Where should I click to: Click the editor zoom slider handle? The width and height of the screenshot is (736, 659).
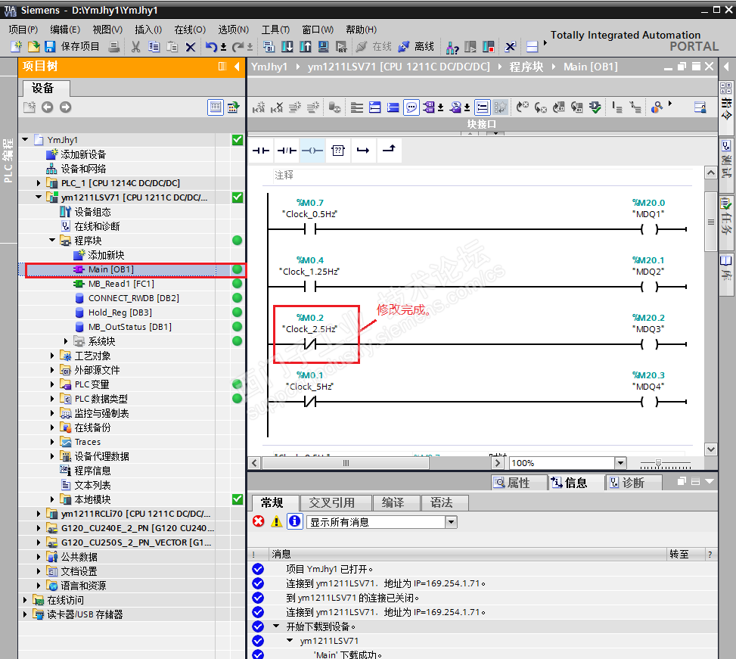pos(659,463)
